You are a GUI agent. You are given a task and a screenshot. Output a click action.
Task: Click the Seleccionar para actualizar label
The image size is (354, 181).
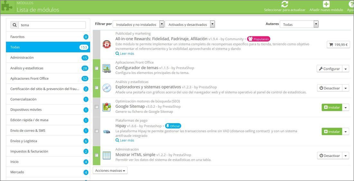(285, 10)
